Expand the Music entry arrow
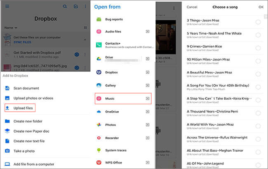Viewport: 268px width, 169px height. [148, 99]
